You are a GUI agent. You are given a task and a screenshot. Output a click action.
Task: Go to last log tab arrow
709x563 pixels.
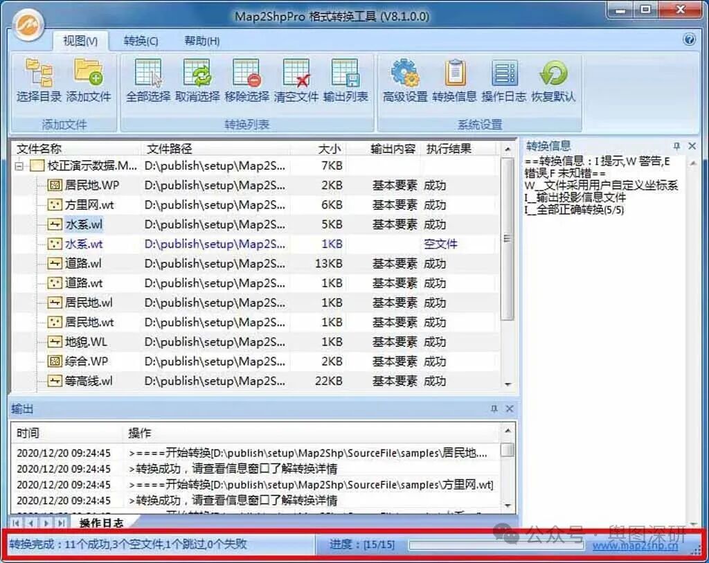point(61,523)
